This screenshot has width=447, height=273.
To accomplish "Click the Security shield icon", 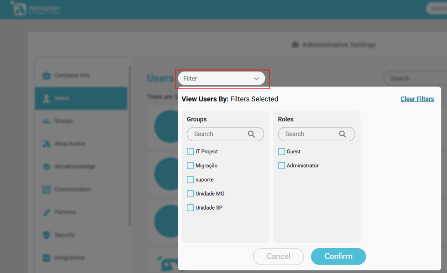I will tap(46, 235).
